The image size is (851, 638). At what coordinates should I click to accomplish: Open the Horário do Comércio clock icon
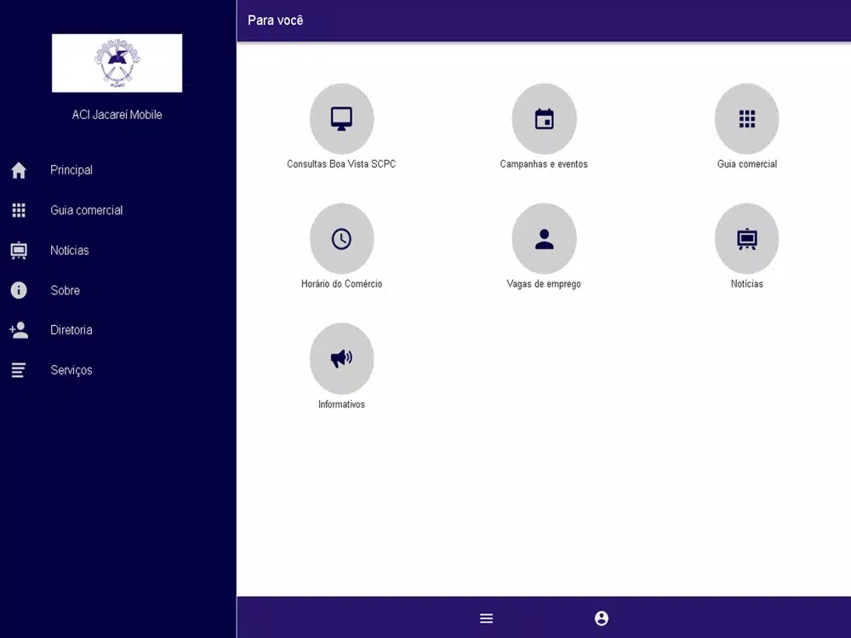[341, 239]
